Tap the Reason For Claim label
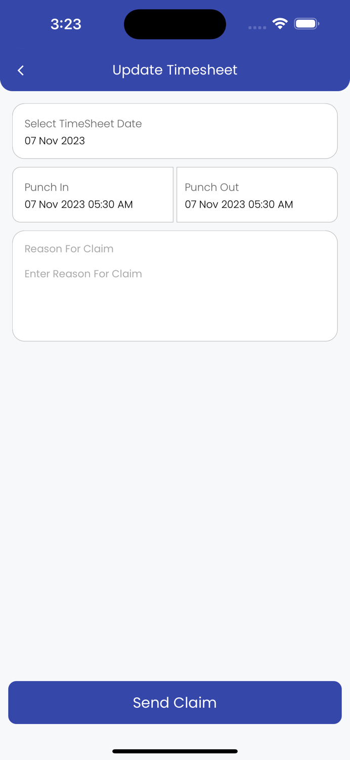The height and width of the screenshot is (760, 350). point(69,249)
